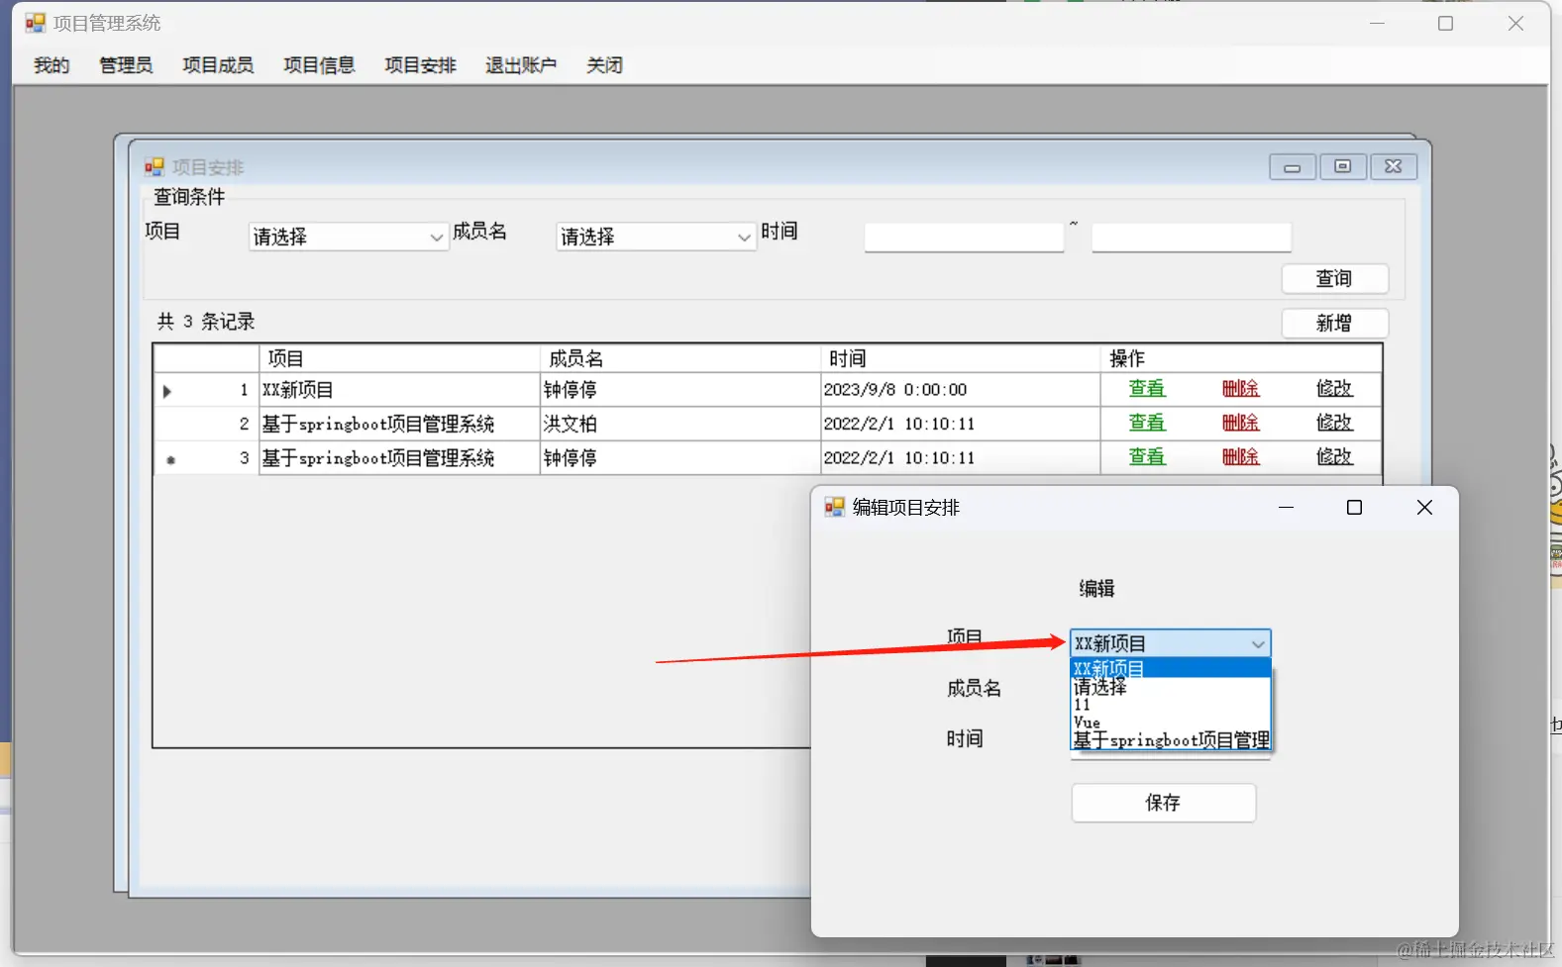Open the 管理员 menu
Image resolution: width=1562 pixels, height=967 pixels.
click(126, 65)
